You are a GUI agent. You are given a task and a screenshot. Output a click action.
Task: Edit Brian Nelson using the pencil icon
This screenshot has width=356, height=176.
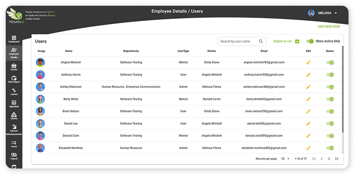[x=308, y=111]
